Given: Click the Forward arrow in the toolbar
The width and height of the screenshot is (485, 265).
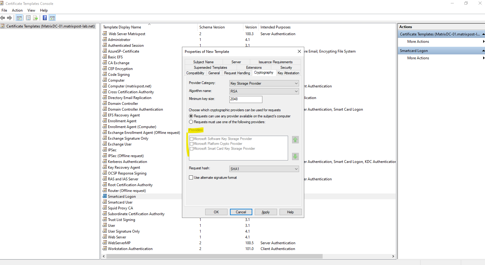Looking at the screenshot, I should tap(9, 18).
